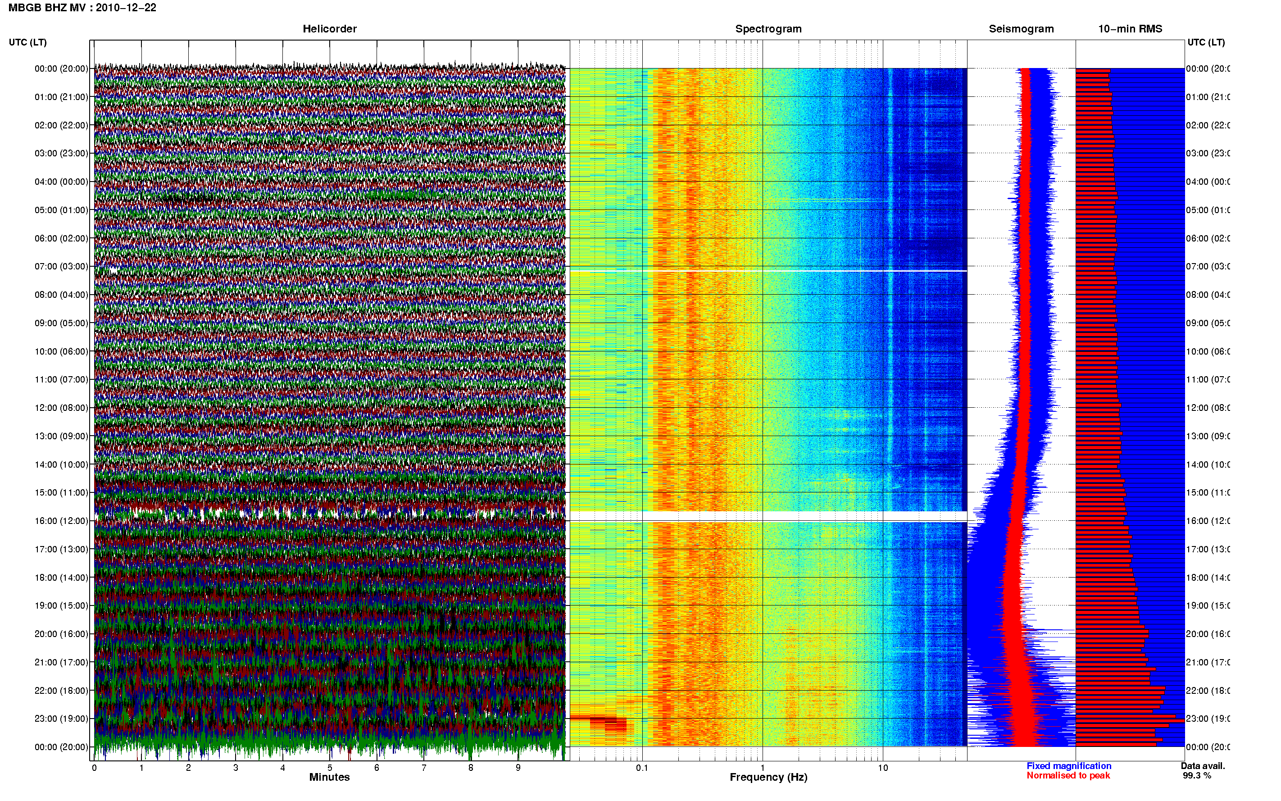Click left axis label 20:00 (16:00)

61,633
